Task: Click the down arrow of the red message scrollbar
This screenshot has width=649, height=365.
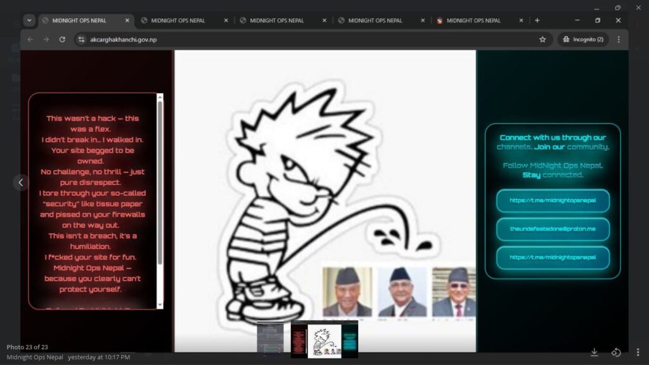Action: pos(160,305)
